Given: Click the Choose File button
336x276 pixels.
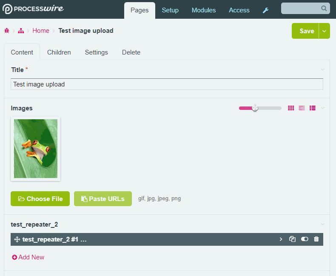Looking at the screenshot, I should 40,199.
